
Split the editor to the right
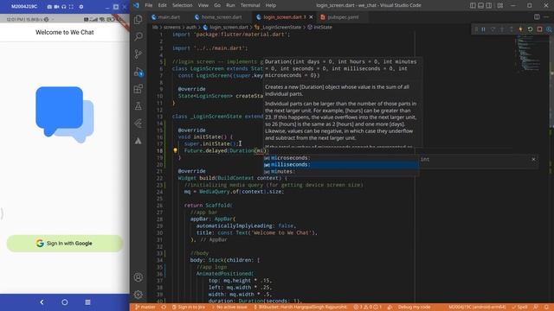point(537,17)
